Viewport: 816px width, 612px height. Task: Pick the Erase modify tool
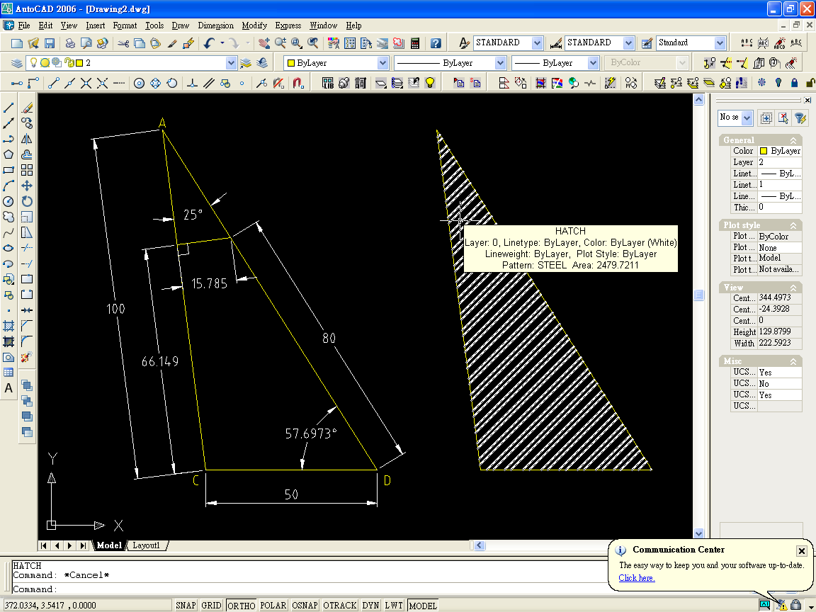tap(27, 108)
